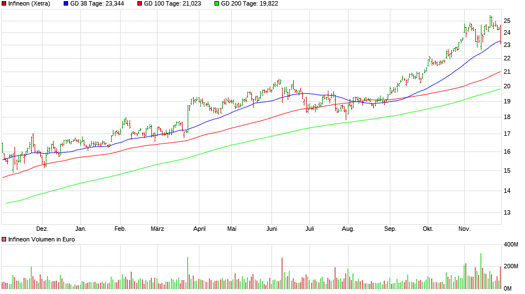Click the red GD 100 Tage legend swatch
The image size is (525, 294).
[x=140, y=4]
